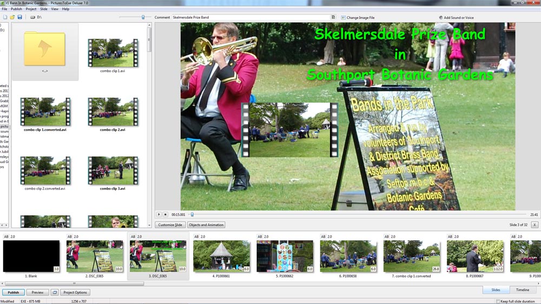Select slide 6 P1000658 thumbnail
Viewport: 541px width, 304px height.
(348, 256)
